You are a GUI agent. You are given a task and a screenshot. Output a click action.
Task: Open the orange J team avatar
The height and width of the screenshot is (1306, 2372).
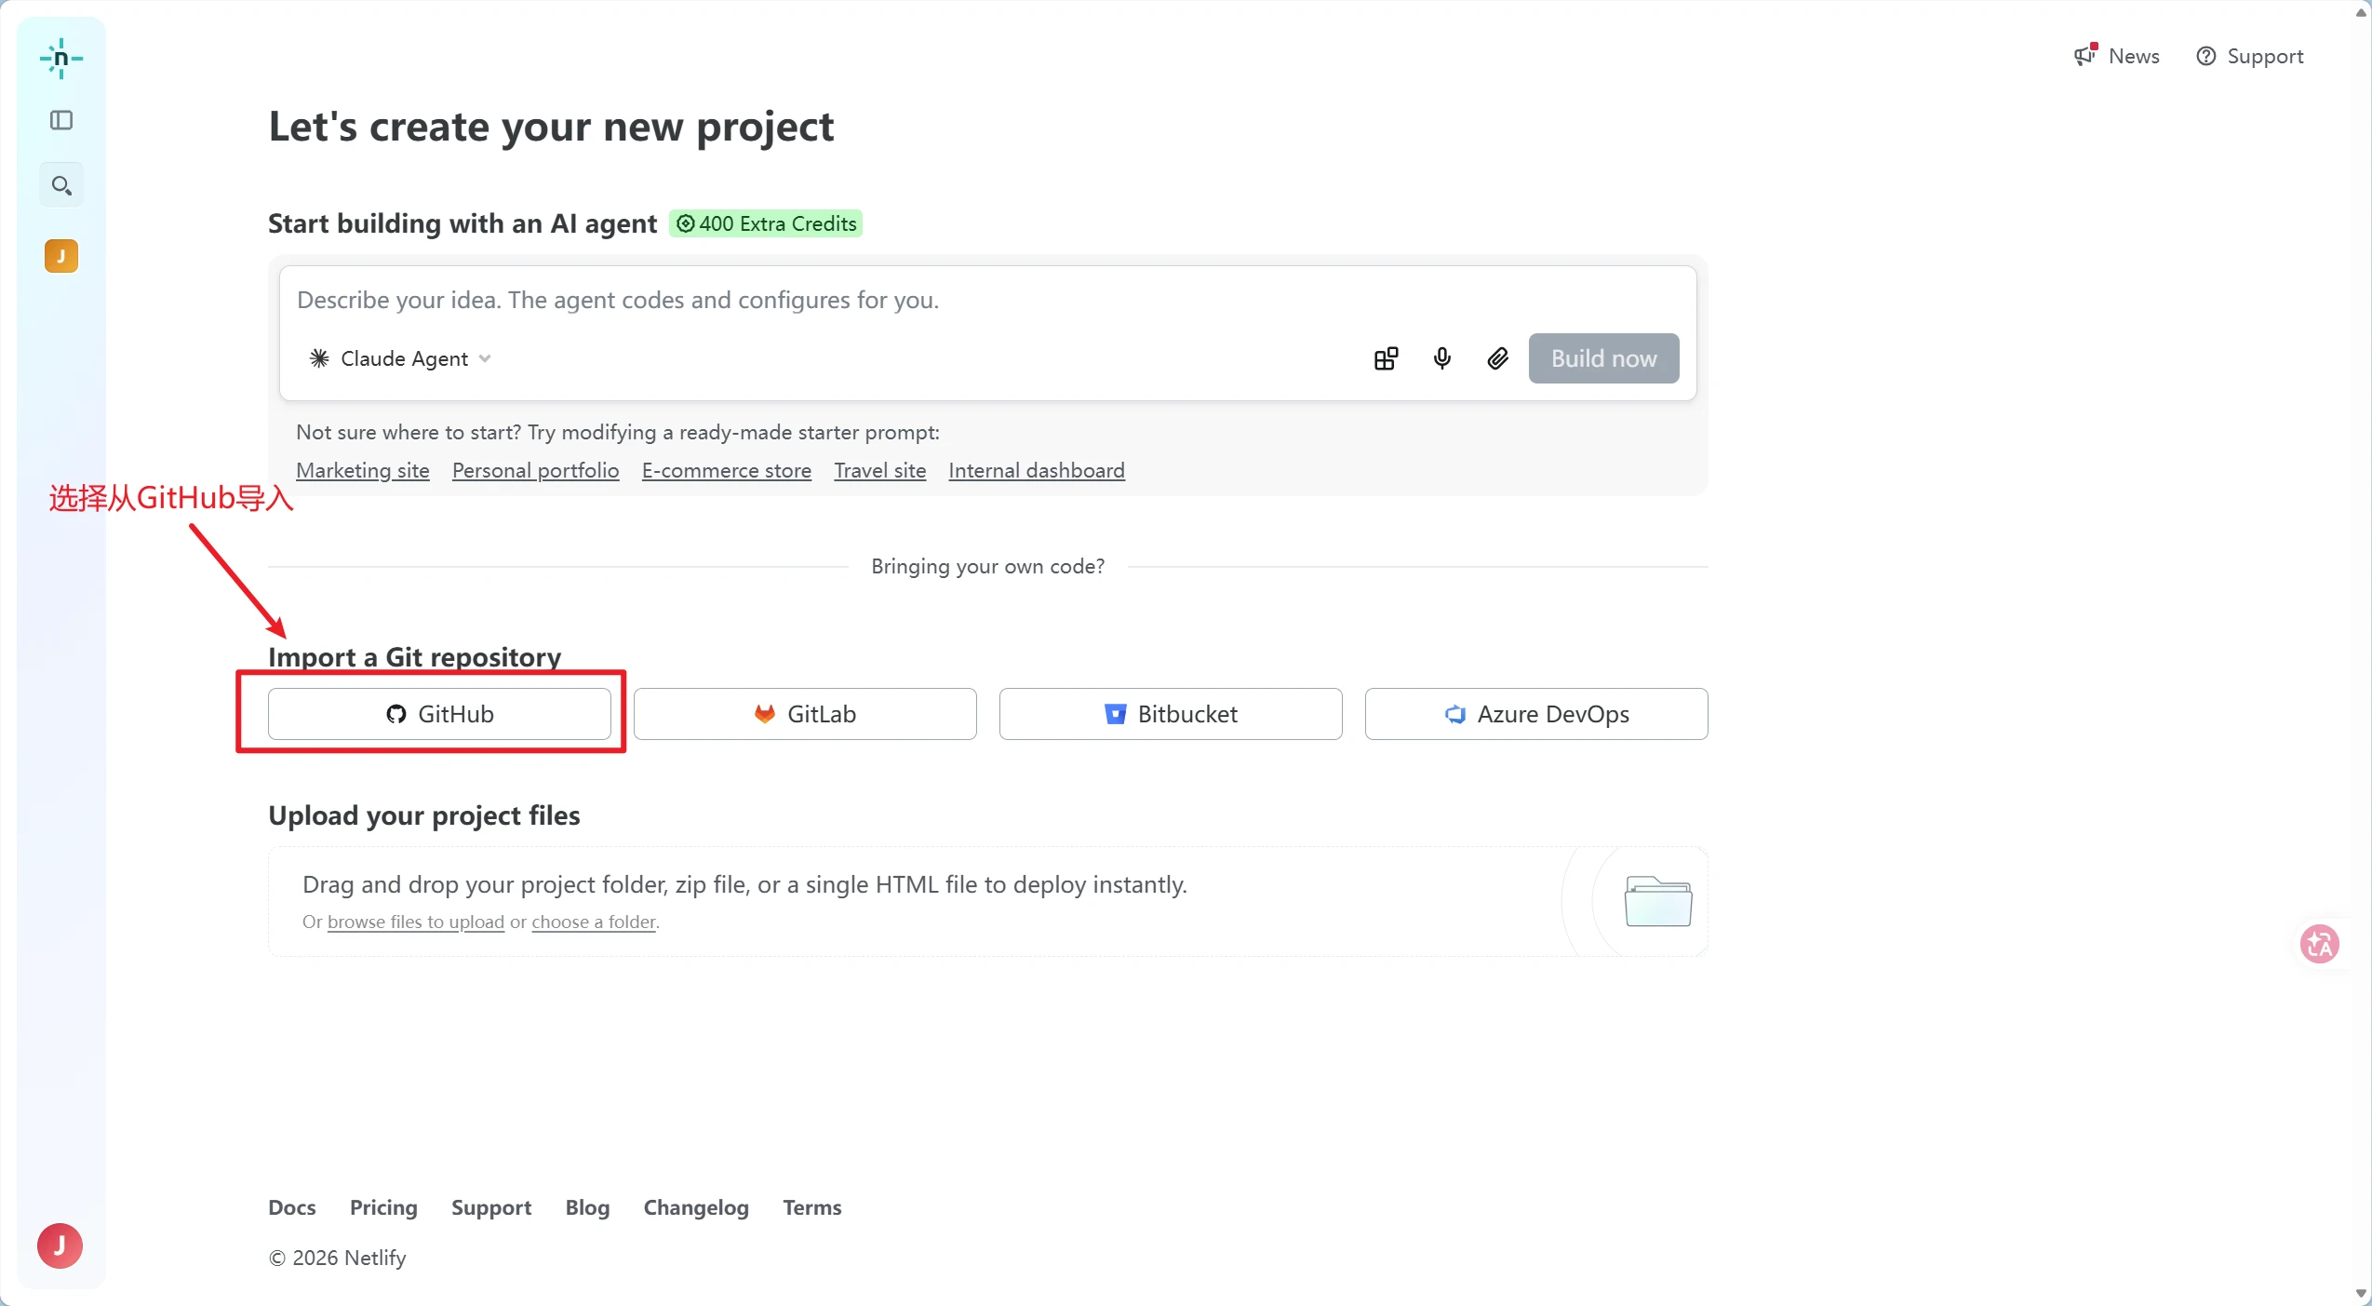coord(61,256)
